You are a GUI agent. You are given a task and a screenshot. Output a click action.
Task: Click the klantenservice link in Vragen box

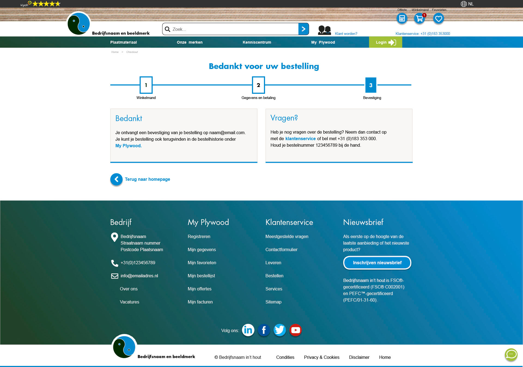(300, 139)
